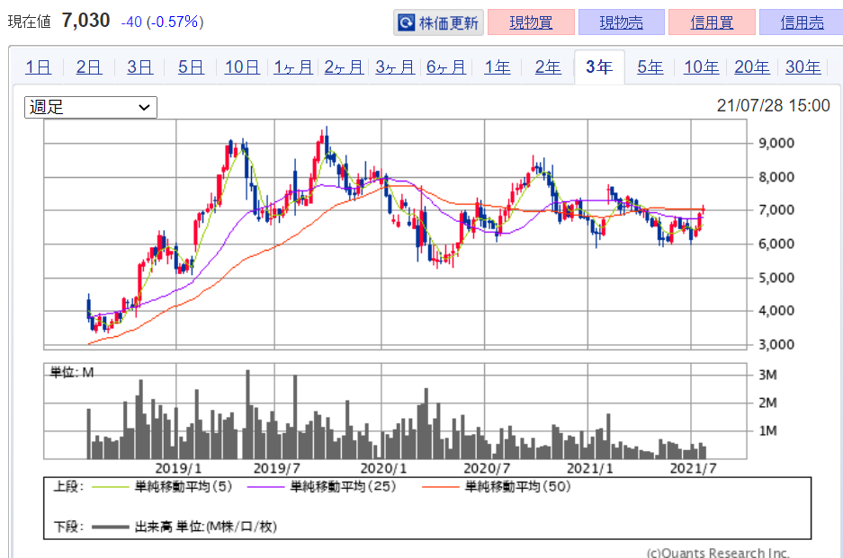The height and width of the screenshot is (558, 843).
Task: Select the 3ヶ月 period tab
Action: click(395, 67)
